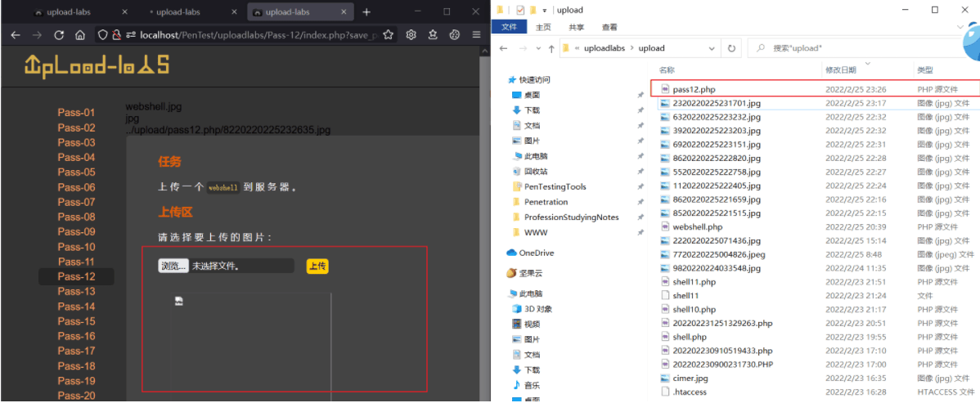Refresh the Explorer folder view

tap(731, 48)
